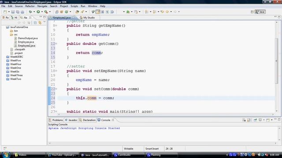Open dropdown beside the New Java Class icon

[70, 12]
